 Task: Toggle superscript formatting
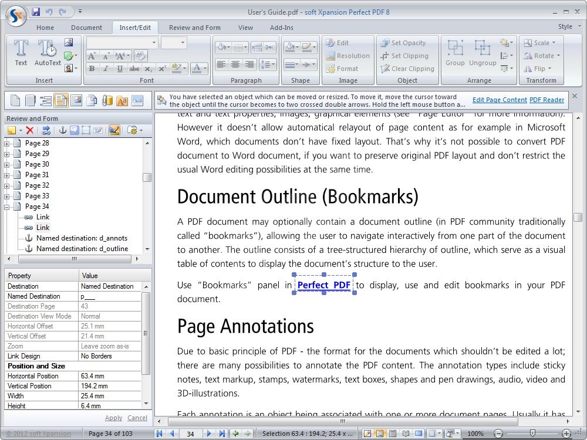point(162,69)
